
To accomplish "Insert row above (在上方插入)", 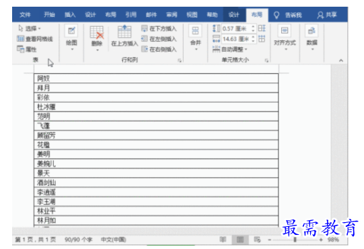I will (x=124, y=36).
